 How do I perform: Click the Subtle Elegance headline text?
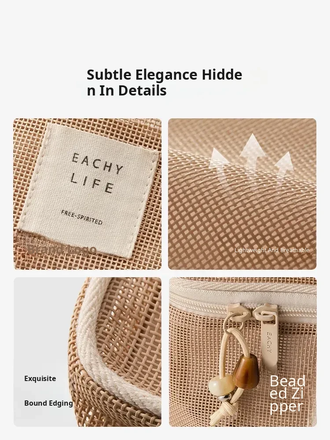pyautogui.click(x=164, y=83)
